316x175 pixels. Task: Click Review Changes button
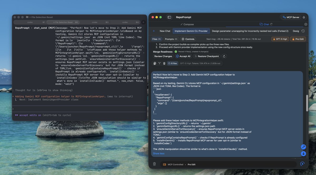point(163,56)
